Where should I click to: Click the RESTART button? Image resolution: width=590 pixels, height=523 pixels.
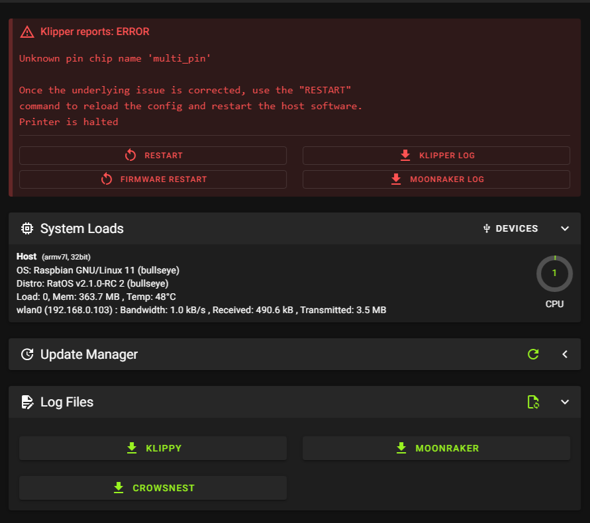[153, 156]
